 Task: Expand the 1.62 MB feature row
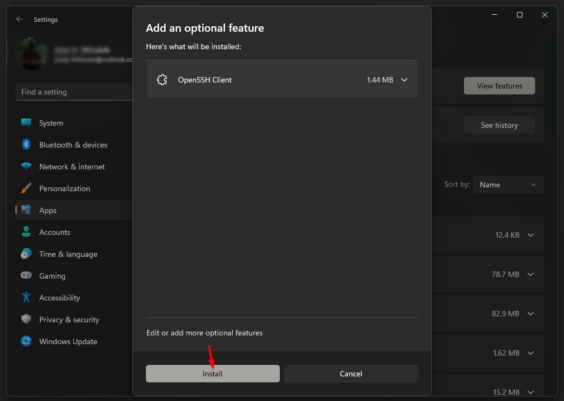point(531,353)
